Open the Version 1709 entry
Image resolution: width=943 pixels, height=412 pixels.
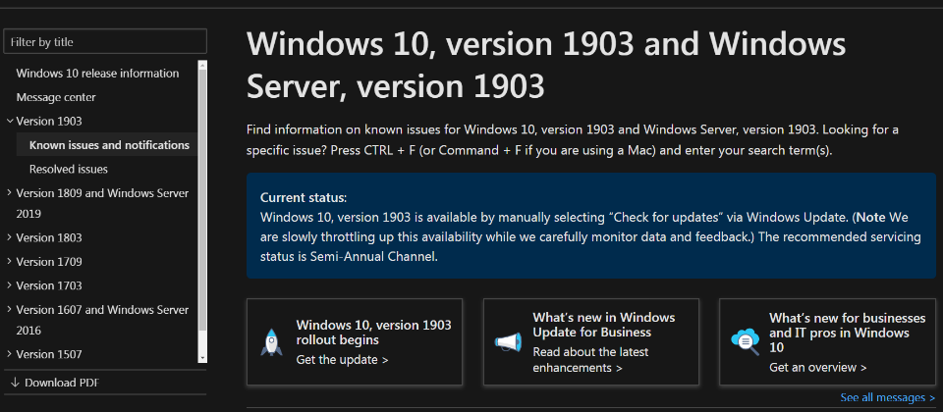pos(49,262)
